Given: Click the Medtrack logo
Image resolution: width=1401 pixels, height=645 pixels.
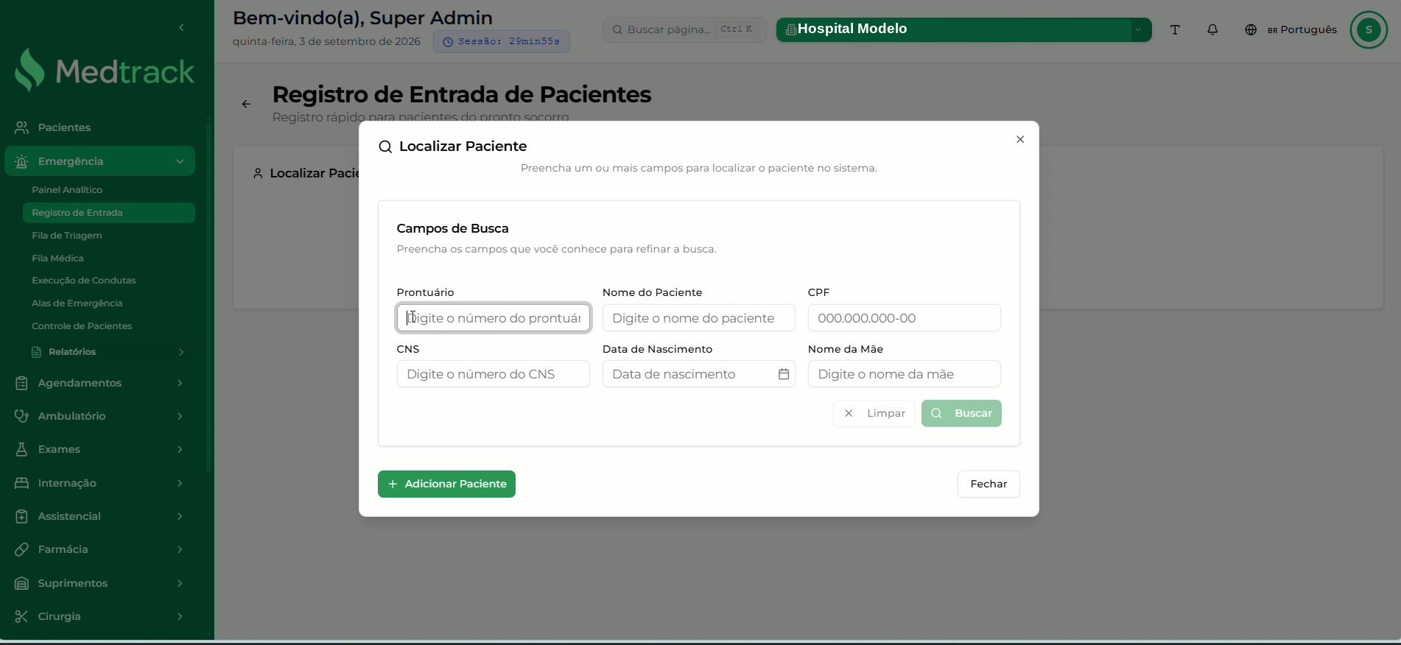Looking at the screenshot, I should pos(105,71).
